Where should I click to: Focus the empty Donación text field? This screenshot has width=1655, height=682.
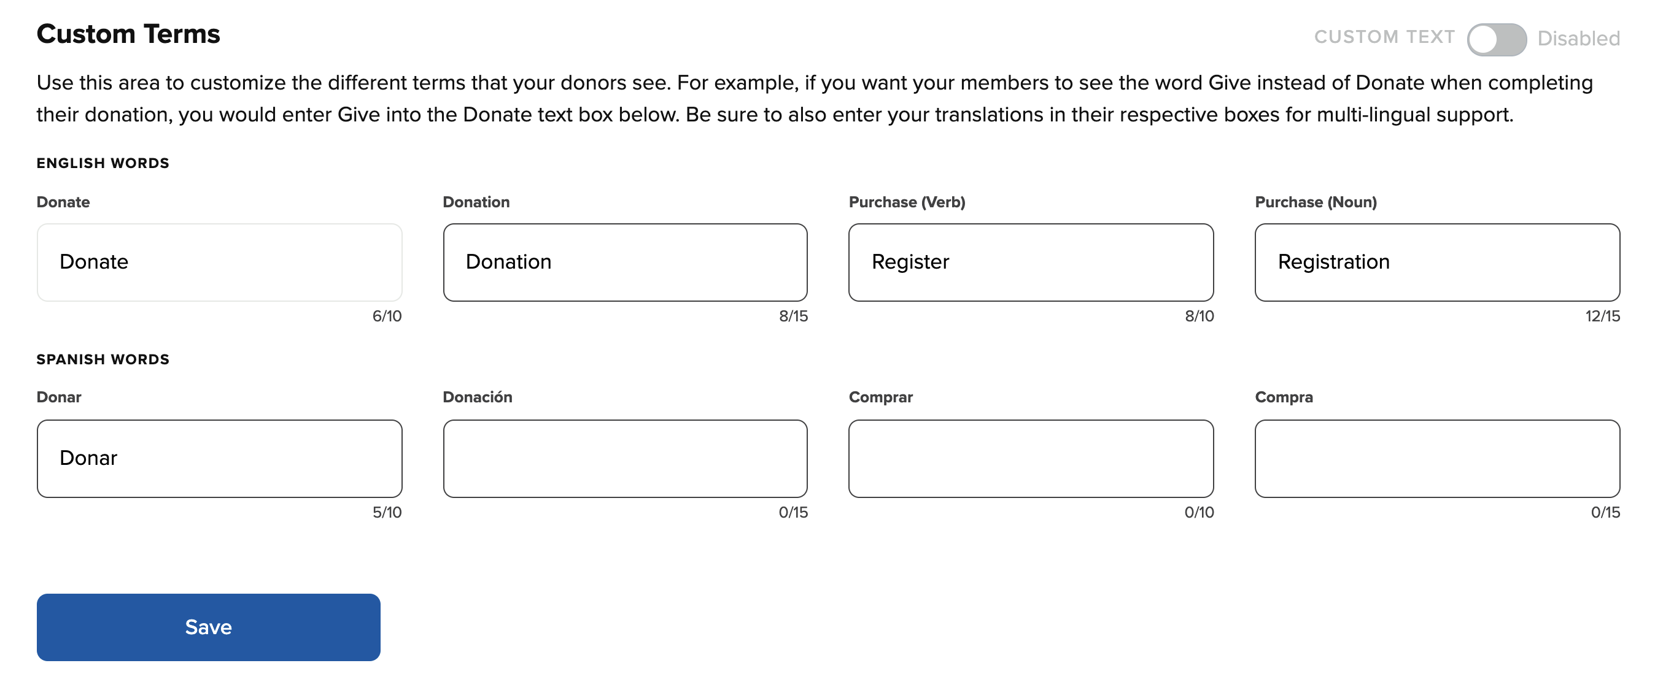pyautogui.click(x=624, y=458)
